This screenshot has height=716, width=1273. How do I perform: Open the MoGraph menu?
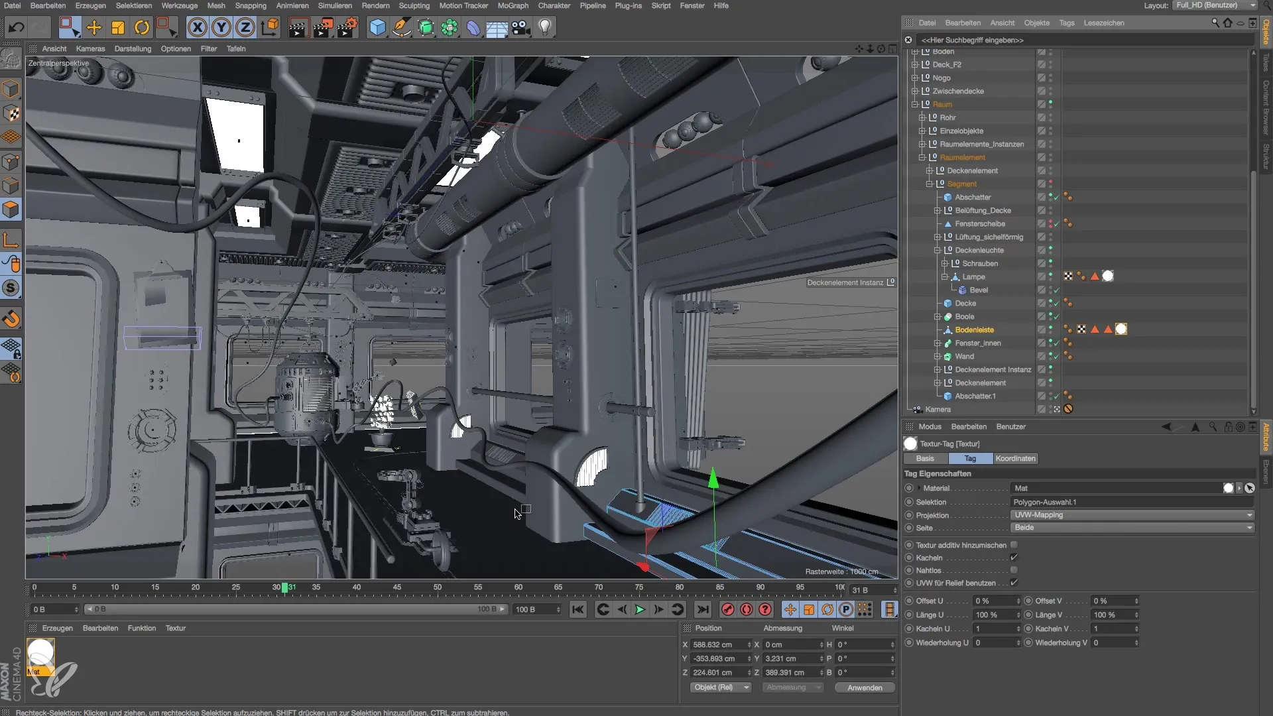(513, 5)
